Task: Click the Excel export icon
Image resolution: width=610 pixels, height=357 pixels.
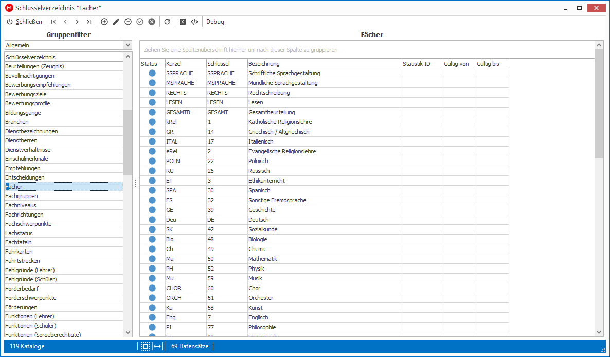Action: (183, 22)
